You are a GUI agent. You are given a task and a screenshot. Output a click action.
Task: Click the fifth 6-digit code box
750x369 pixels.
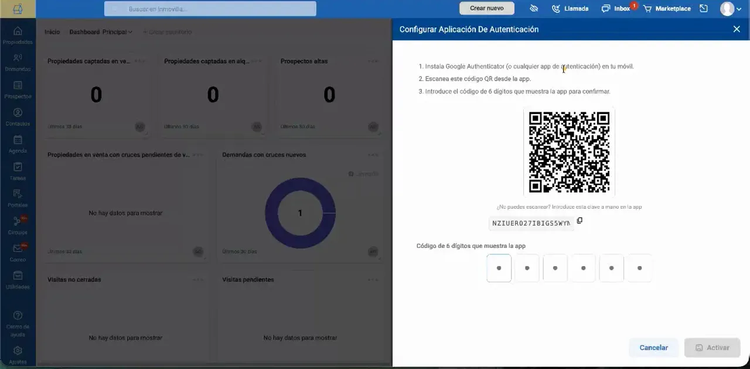coord(611,268)
